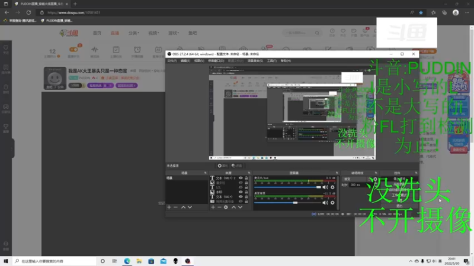
Task: Expand 游戏 dropdown on Douyu navigation
Action: (174, 33)
